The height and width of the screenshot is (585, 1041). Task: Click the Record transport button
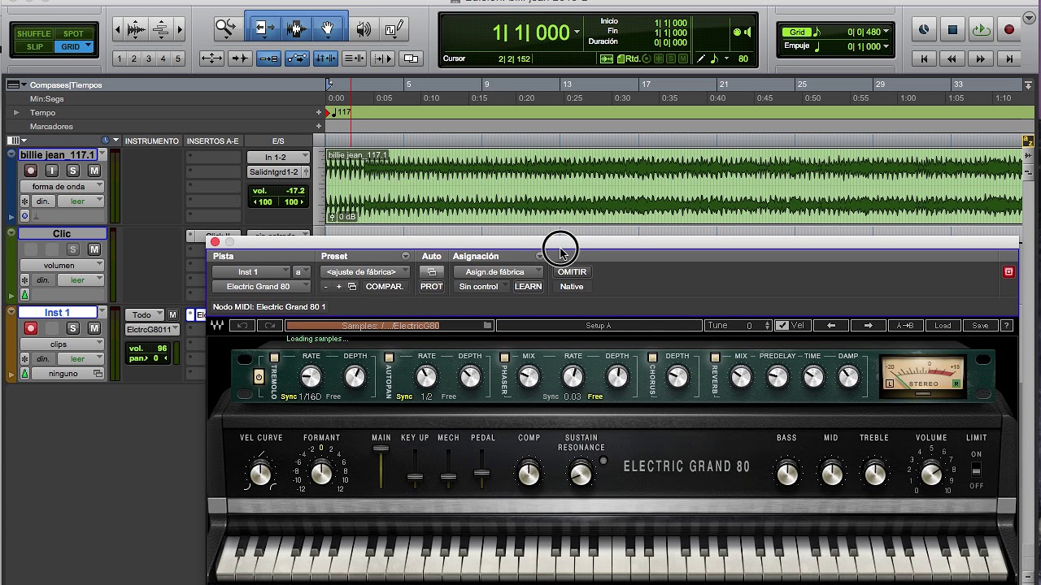coord(1009,30)
